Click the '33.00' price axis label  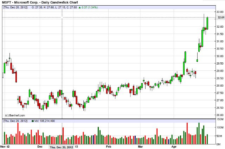pyautogui.click(x=220, y=12)
